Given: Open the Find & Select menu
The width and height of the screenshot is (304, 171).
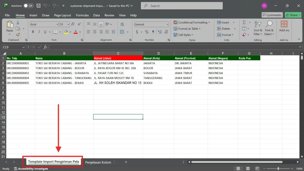Looking at the screenshot, I should pos(269,28).
